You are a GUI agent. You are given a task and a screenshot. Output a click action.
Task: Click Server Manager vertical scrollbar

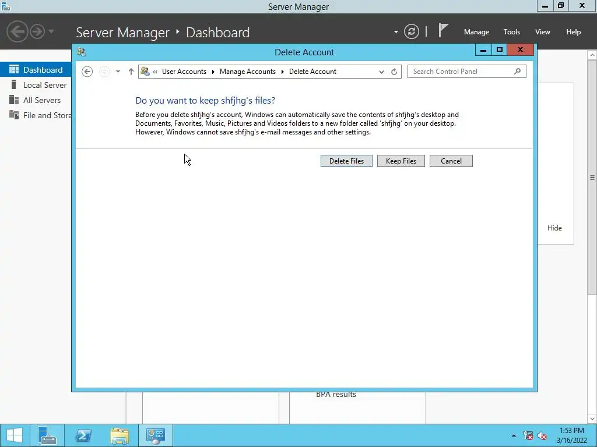[x=592, y=177]
